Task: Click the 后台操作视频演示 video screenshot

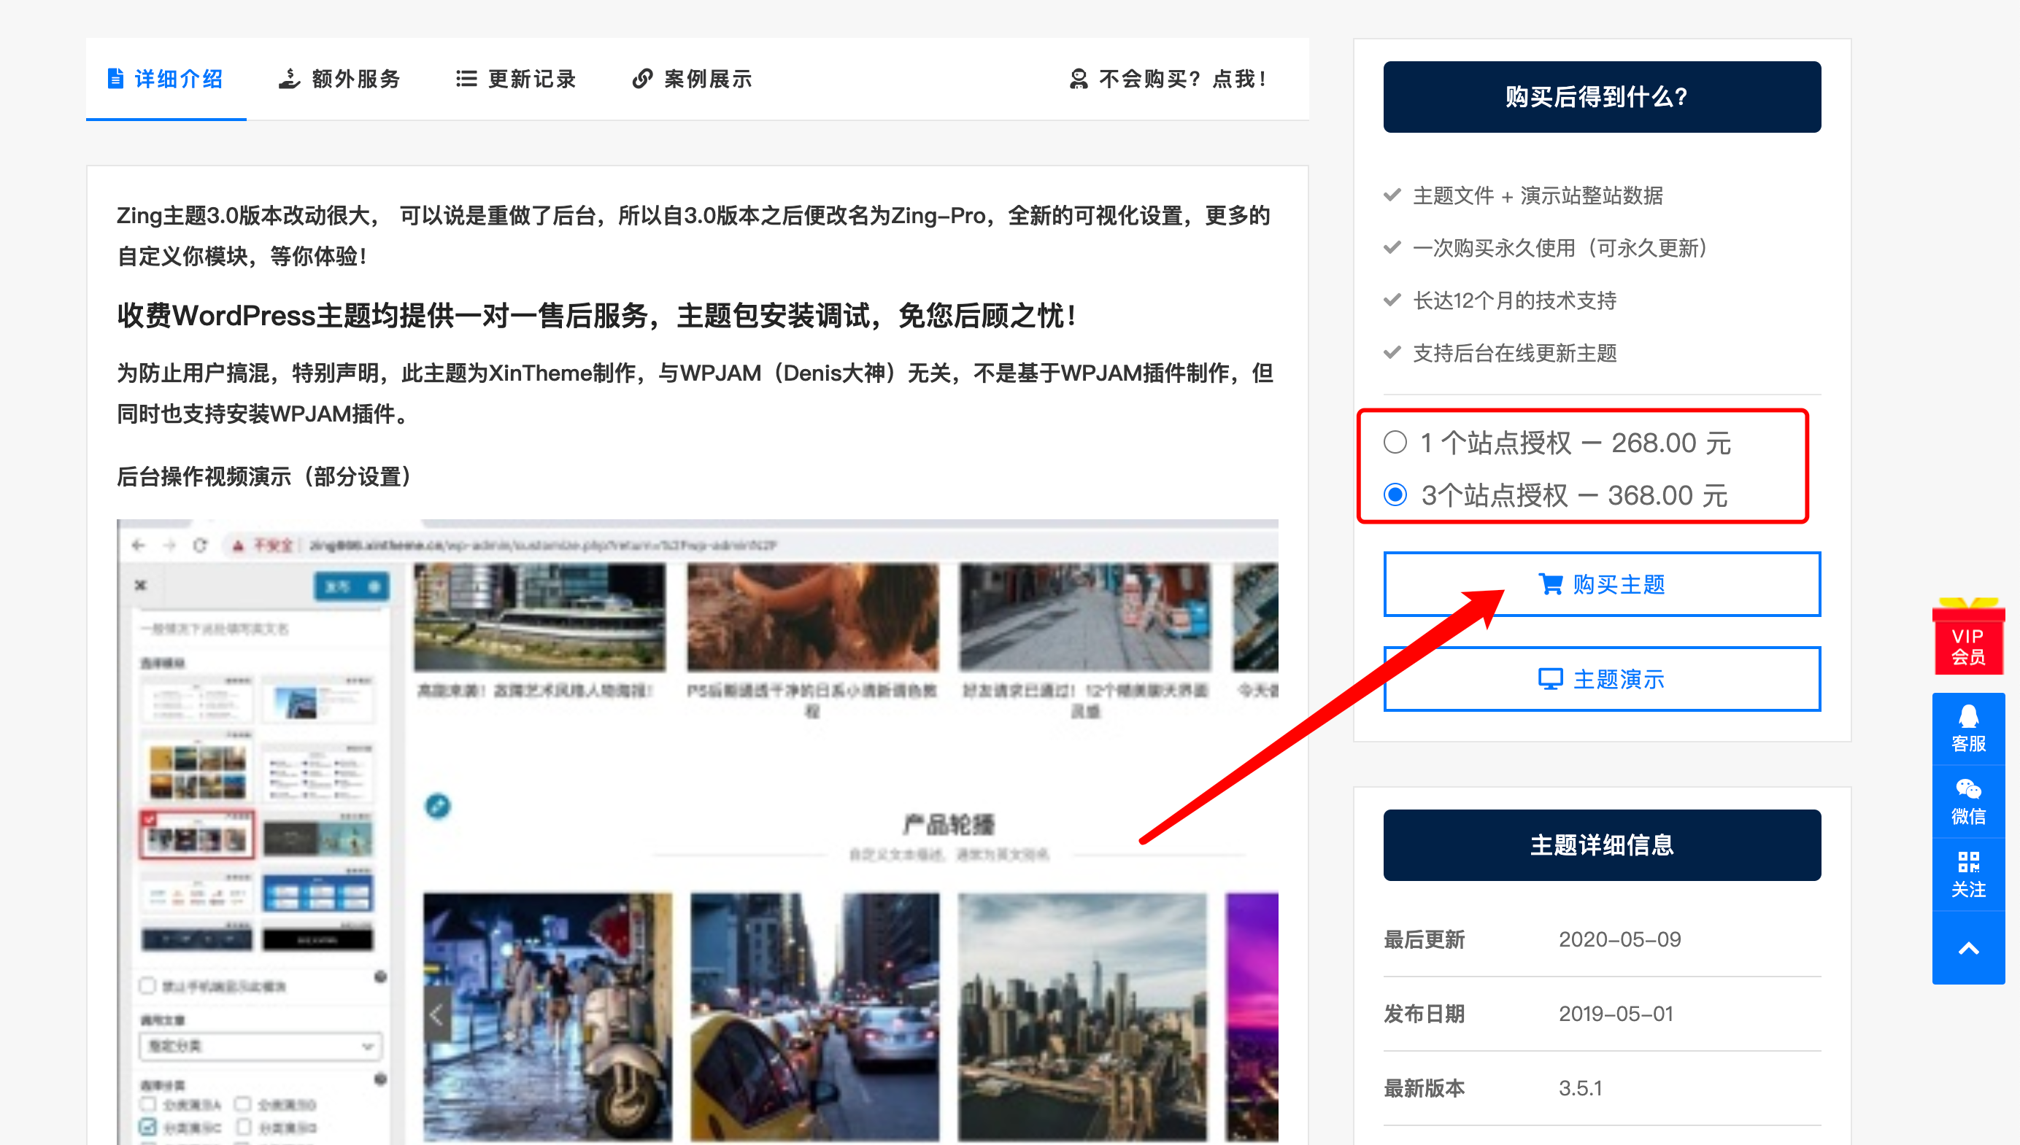Action: 697,831
